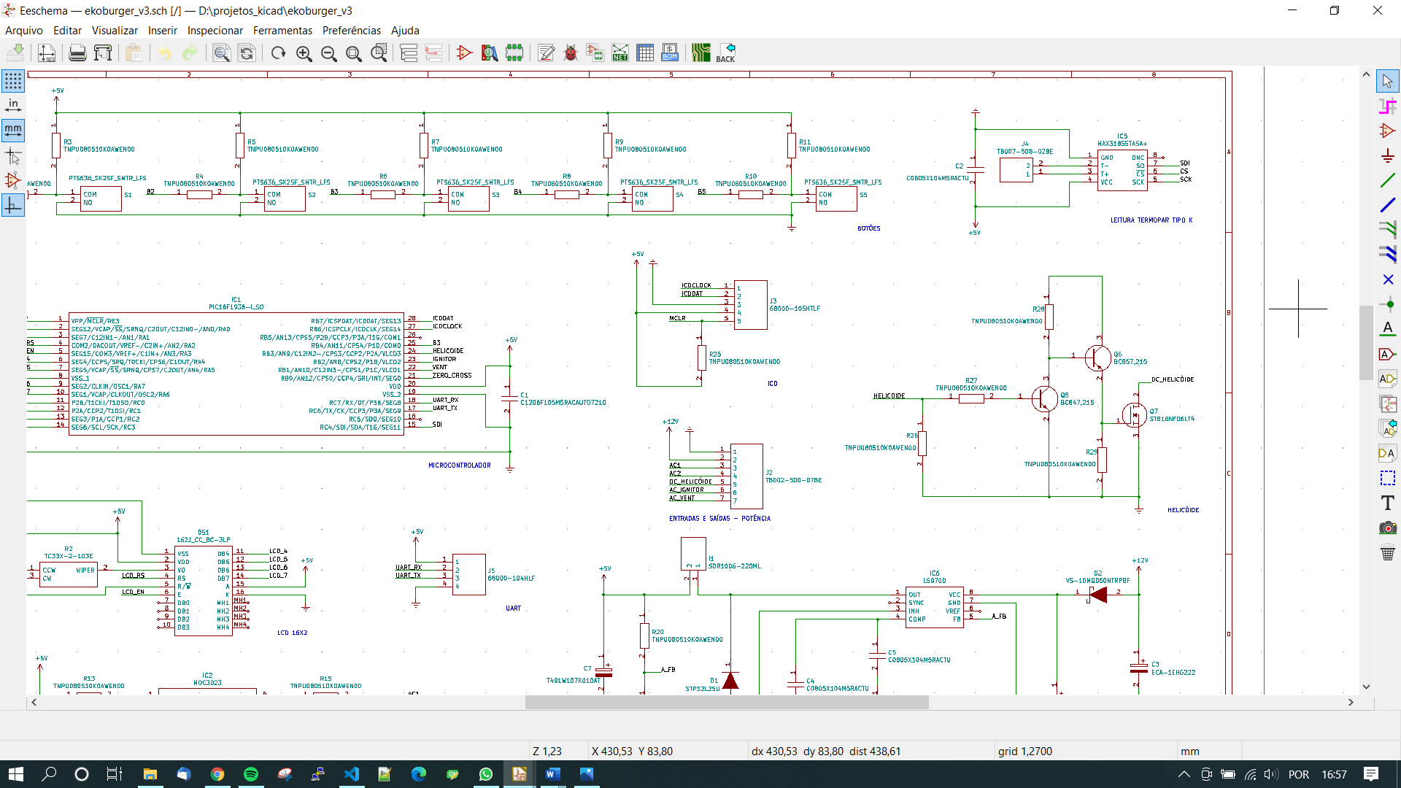Open the Arquivo menu
Image resolution: width=1401 pixels, height=788 pixels.
click(24, 31)
